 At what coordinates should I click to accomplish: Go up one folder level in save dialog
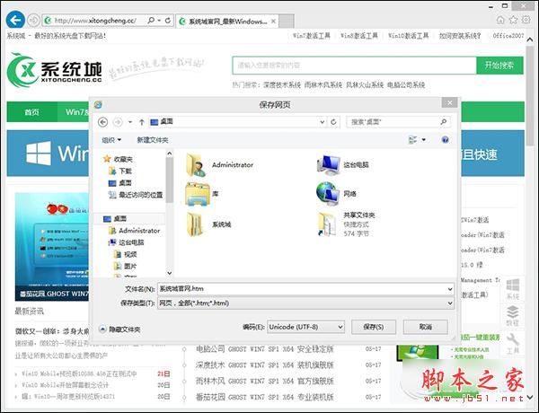point(141,122)
